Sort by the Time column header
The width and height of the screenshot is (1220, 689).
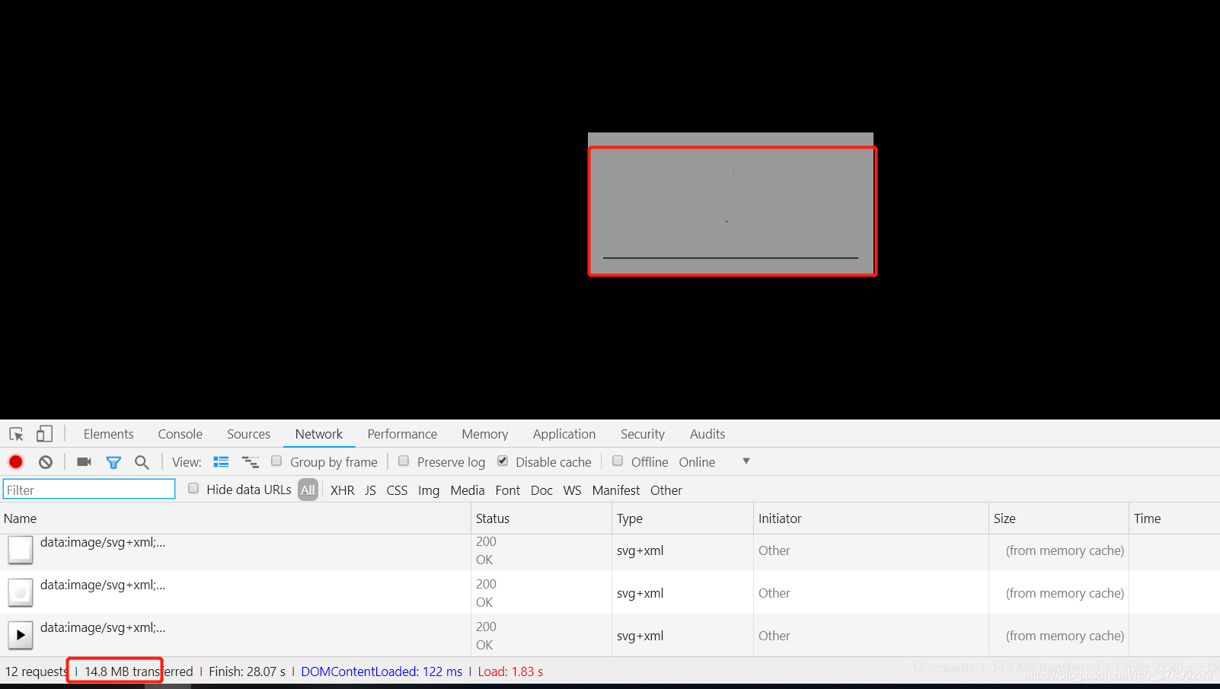(x=1174, y=518)
